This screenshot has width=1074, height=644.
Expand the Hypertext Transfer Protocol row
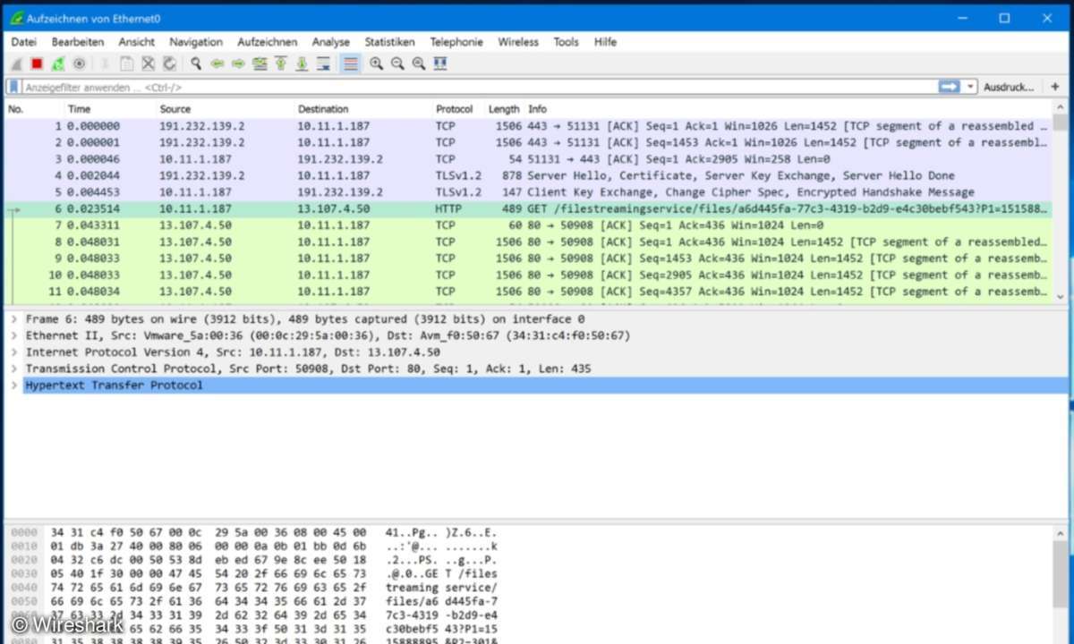[14, 386]
